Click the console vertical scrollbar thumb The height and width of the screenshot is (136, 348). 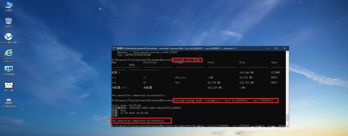[287, 117]
